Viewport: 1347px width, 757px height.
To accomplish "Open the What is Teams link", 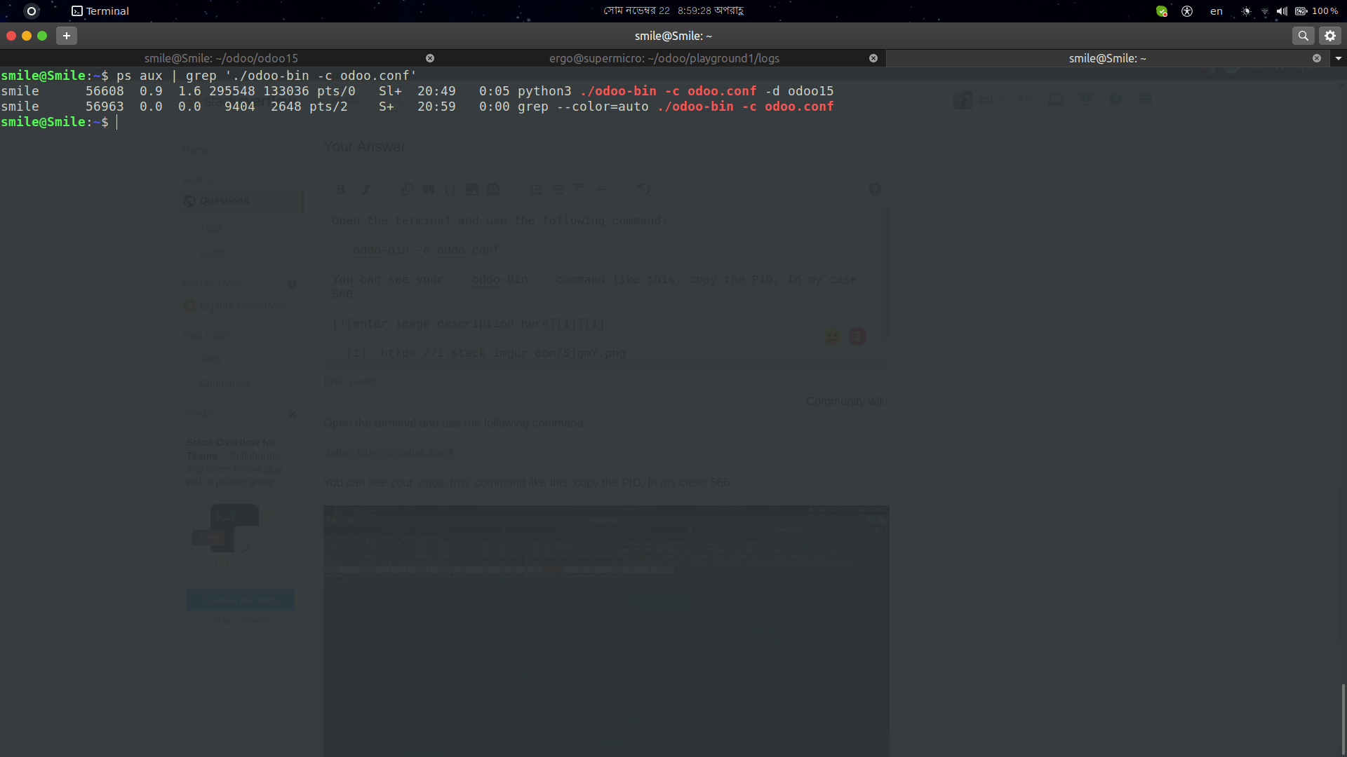I will point(240,620).
